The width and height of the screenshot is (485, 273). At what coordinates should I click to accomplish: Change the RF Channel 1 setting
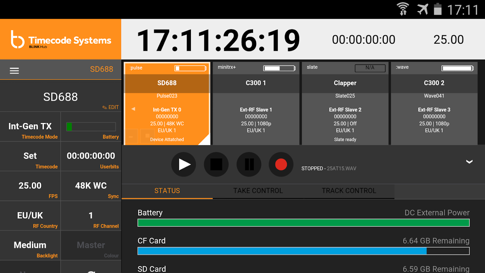pos(91,216)
